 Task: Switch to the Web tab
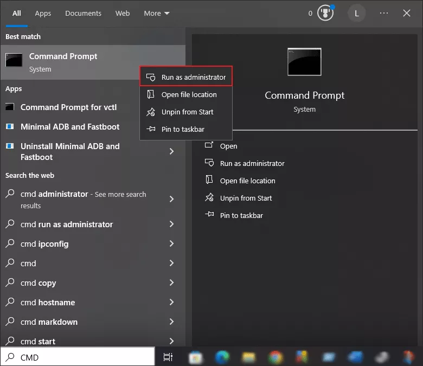coord(123,13)
